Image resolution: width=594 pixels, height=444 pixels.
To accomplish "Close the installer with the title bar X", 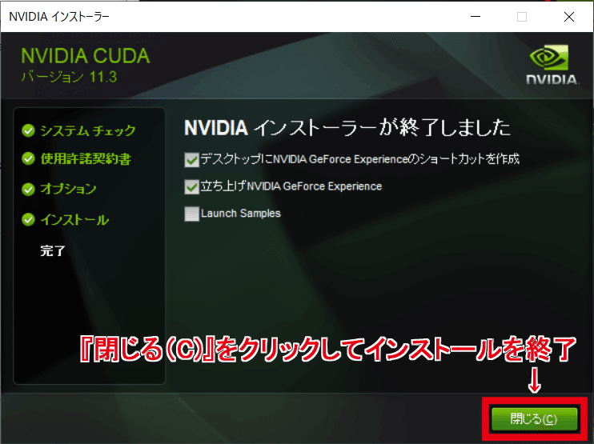I will point(569,17).
